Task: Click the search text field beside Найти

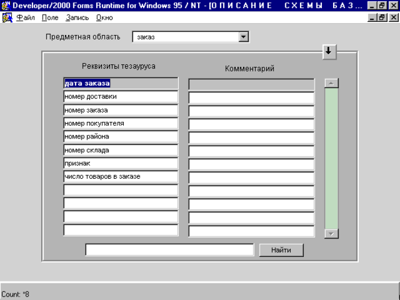Action: 170,250
